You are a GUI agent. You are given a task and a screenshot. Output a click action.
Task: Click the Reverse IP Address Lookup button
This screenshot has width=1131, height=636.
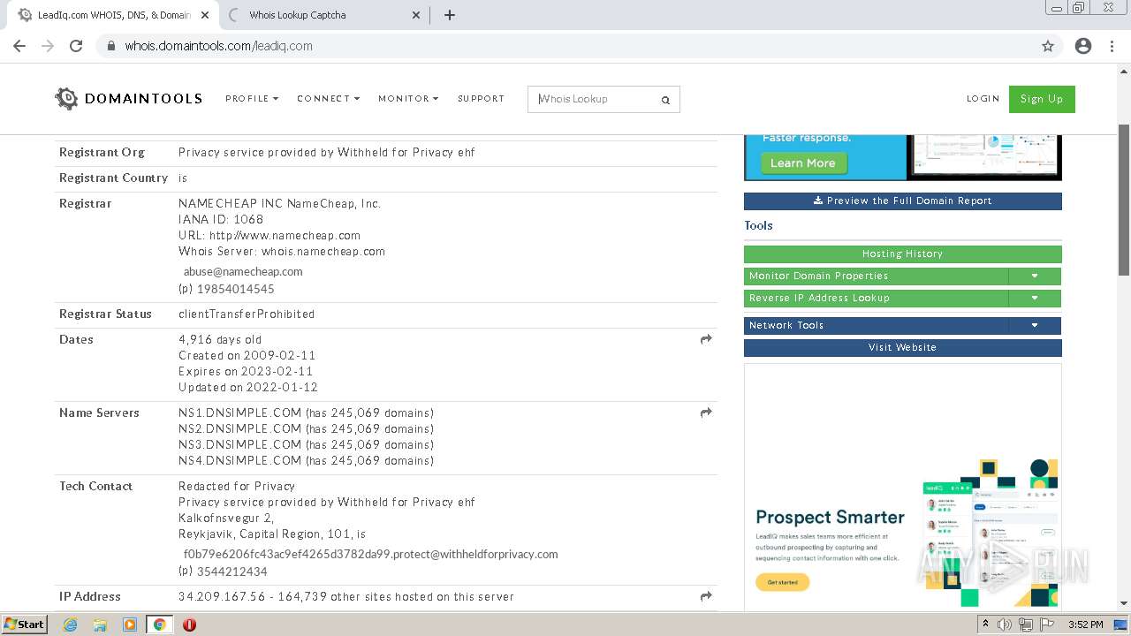pos(876,298)
